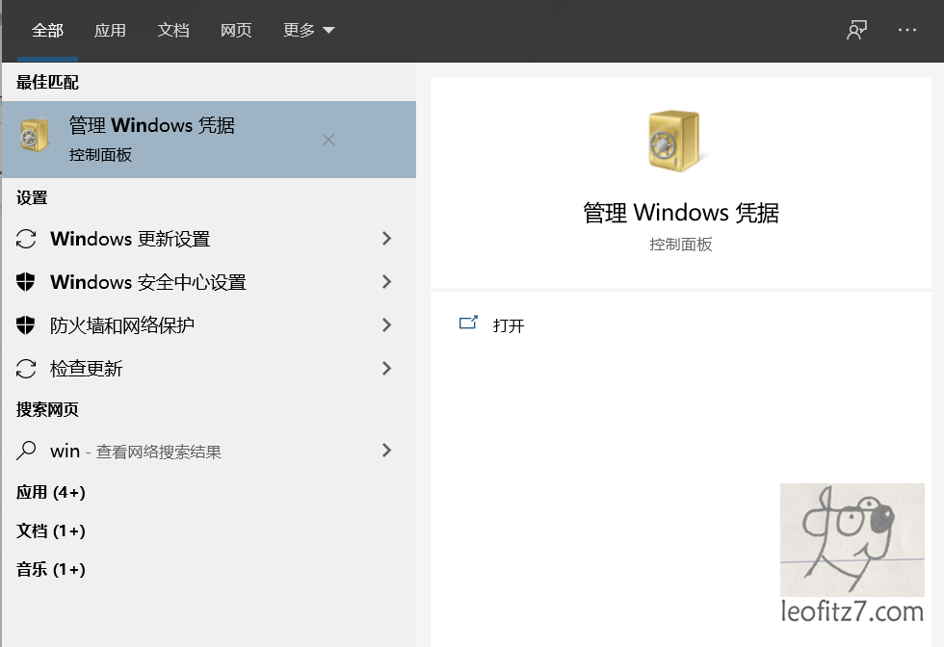Expand the win web search chevron arrow

pos(386,451)
